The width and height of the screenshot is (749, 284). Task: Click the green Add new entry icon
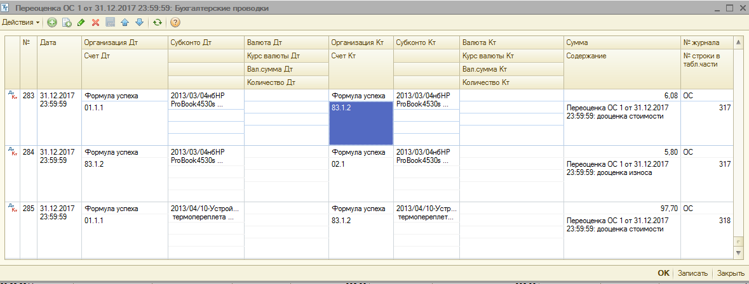tap(52, 22)
